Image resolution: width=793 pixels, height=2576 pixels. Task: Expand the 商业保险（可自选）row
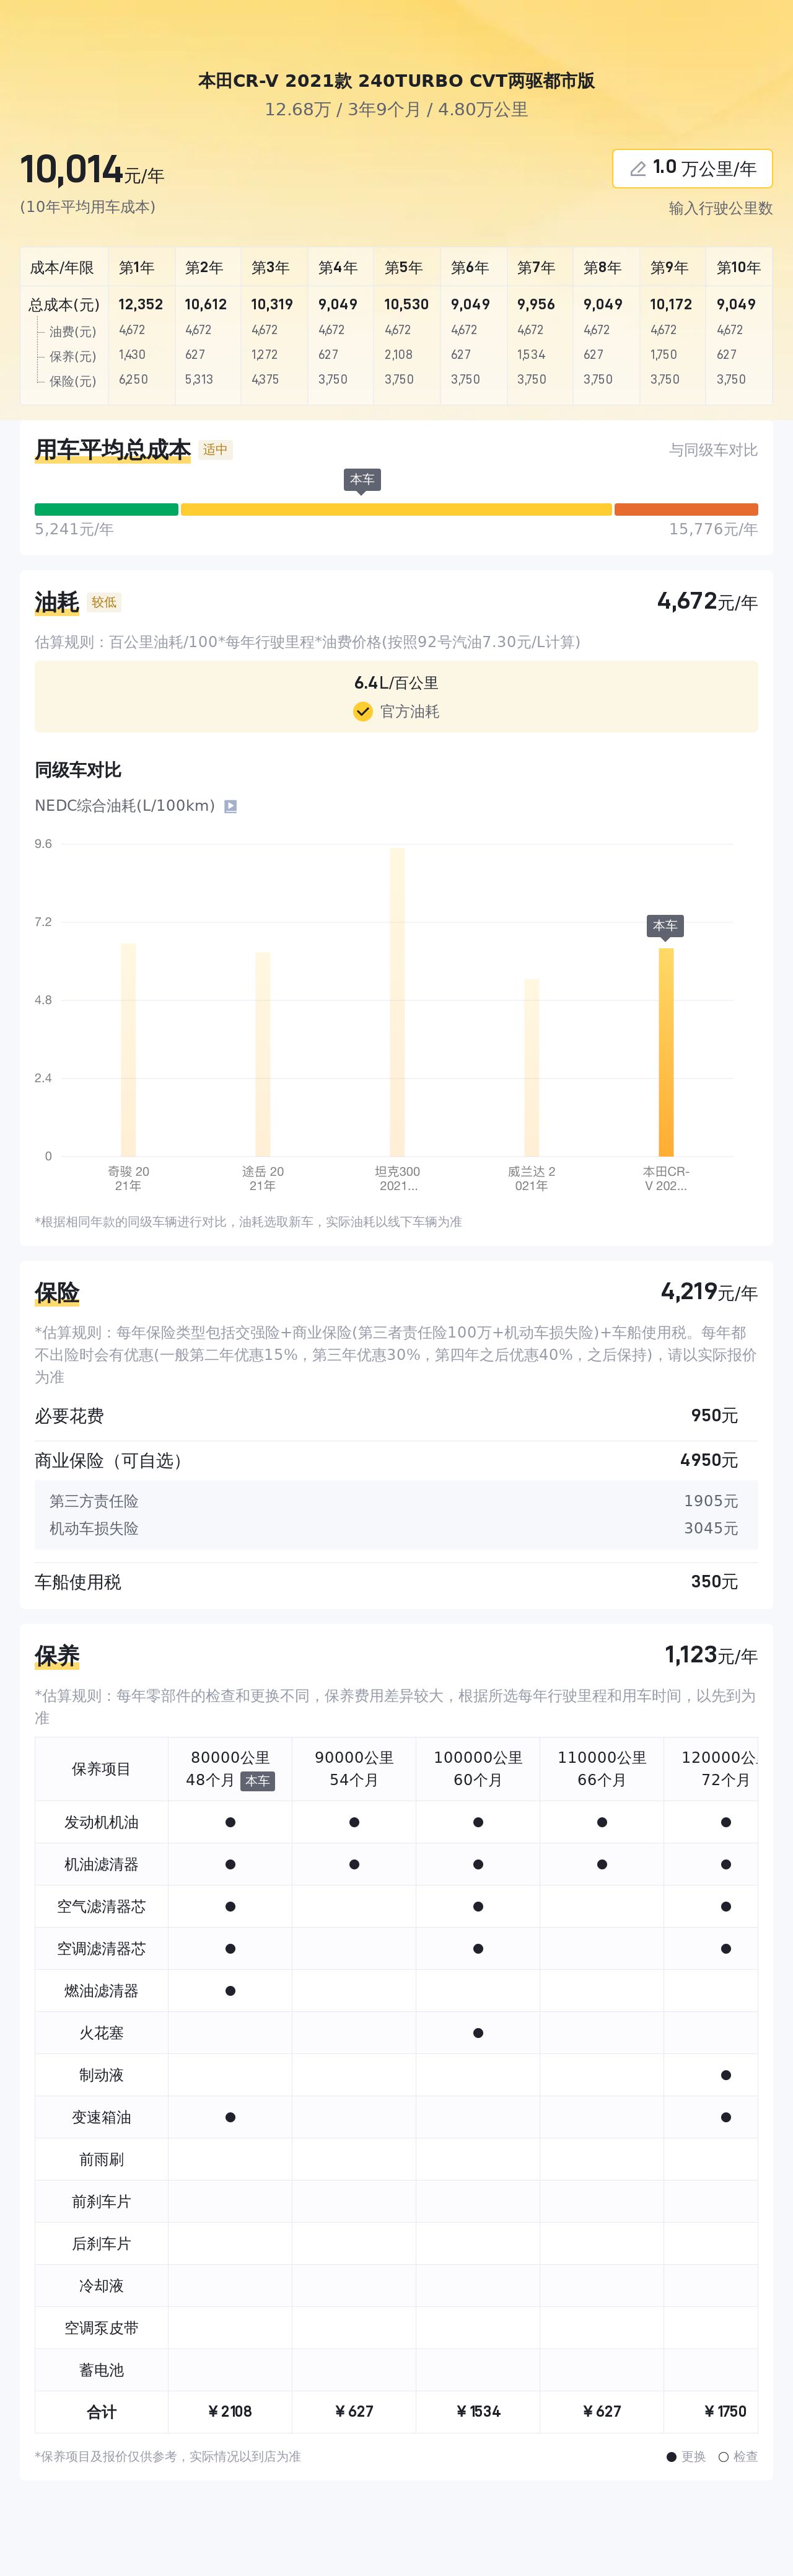point(396,1460)
